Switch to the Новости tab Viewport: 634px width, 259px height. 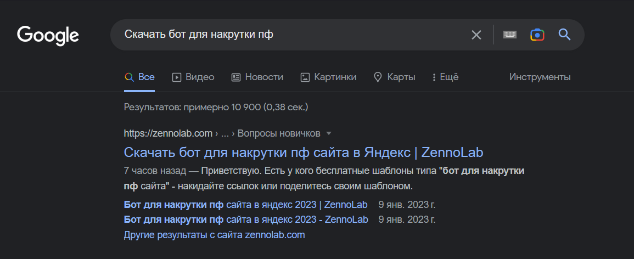click(257, 77)
